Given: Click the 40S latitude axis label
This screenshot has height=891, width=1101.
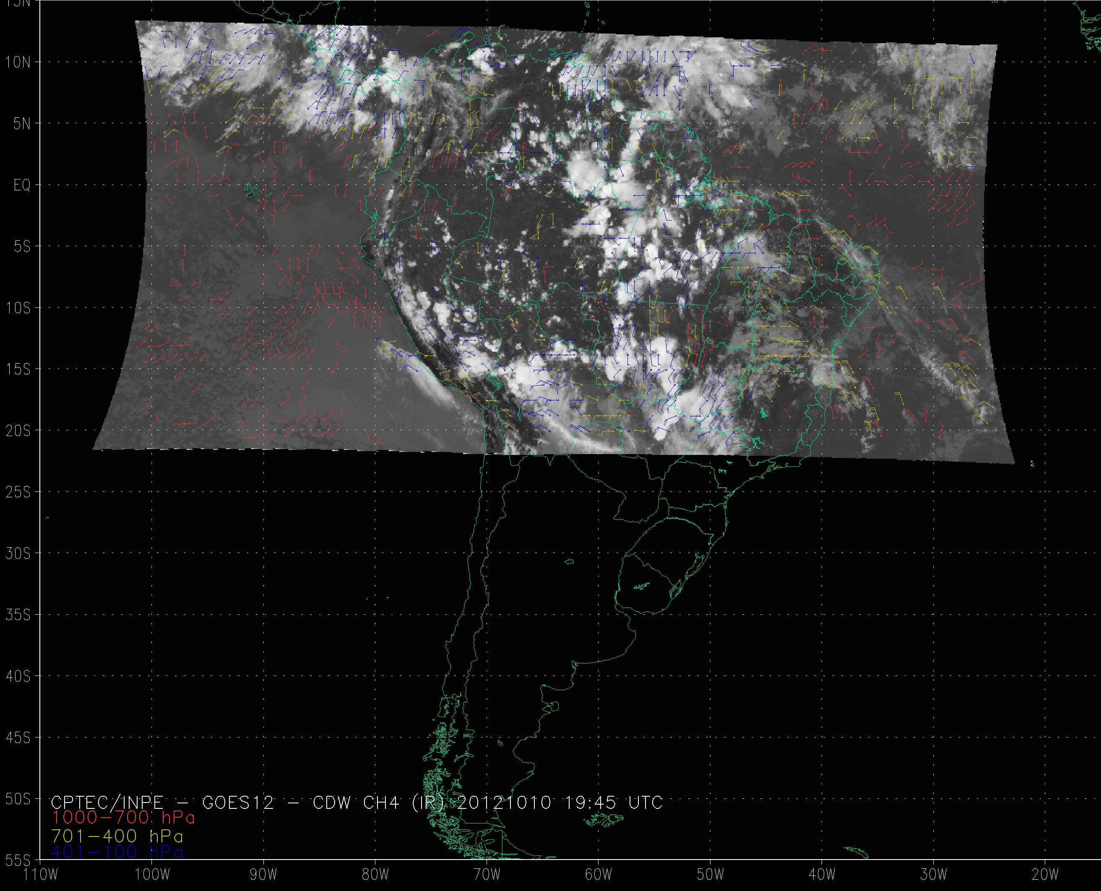Looking at the screenshot, I should pos(18,676).
